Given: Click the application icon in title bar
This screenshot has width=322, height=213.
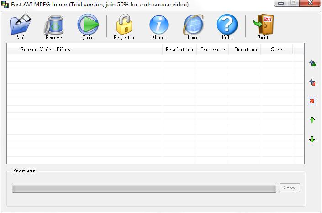Looking at the screenshot, I should (5, 4).
